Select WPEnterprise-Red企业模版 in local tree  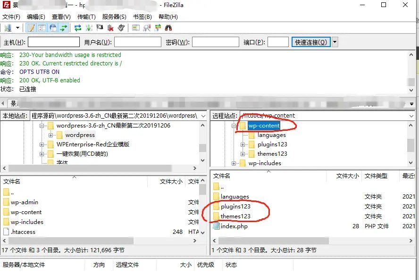93,144
